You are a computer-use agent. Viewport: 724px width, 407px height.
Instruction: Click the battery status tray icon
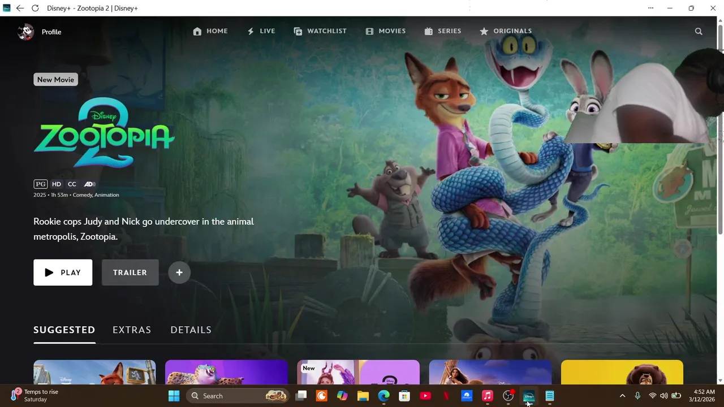click(x=676, y=396)
